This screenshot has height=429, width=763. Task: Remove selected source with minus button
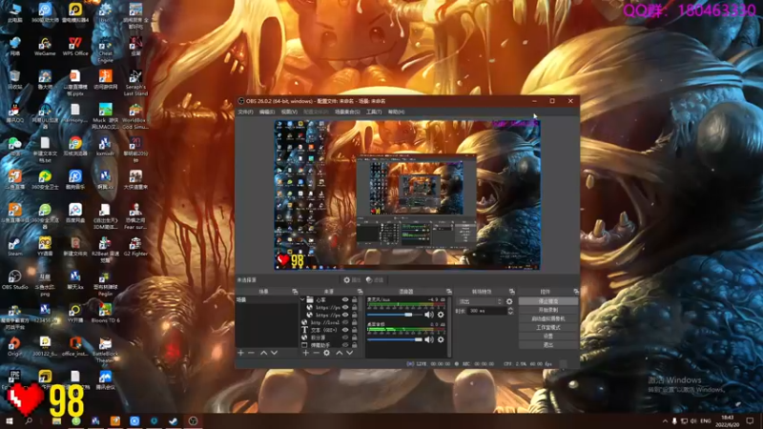pos(316,353)
